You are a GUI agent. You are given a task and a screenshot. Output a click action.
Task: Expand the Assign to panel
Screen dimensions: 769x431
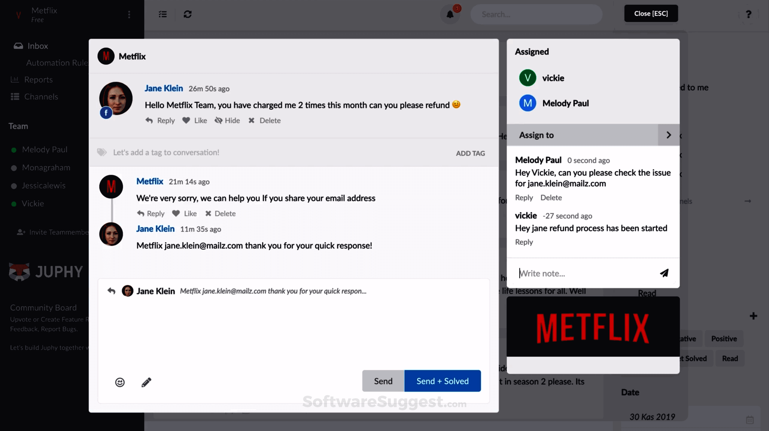[x=669, y=135]
